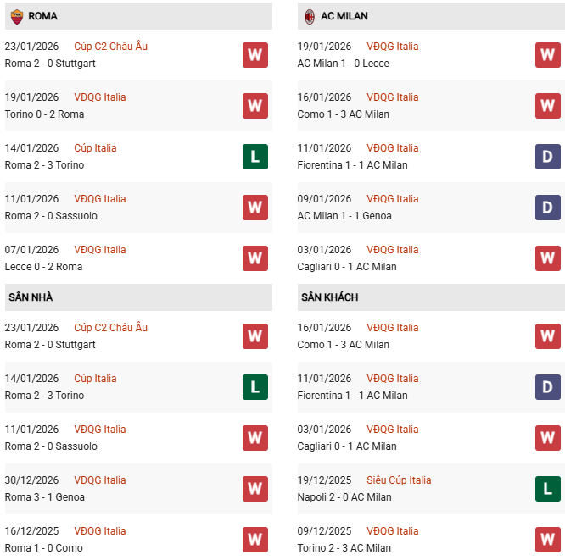The width and height of the screenshot is (565, 560).
Task: Click the W badge for Roma 1 - 0 Como
Action: pos(255,540)
